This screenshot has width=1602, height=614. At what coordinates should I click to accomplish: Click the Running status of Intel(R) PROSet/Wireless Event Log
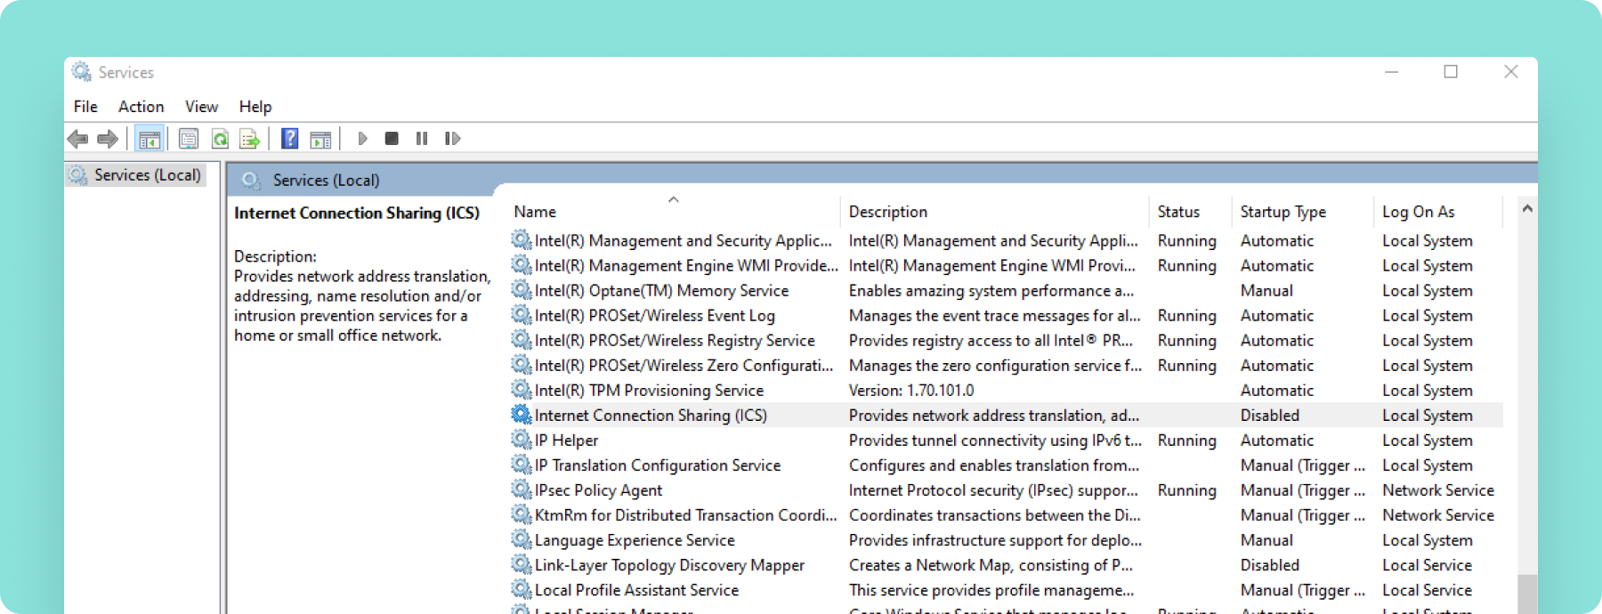1186,316
